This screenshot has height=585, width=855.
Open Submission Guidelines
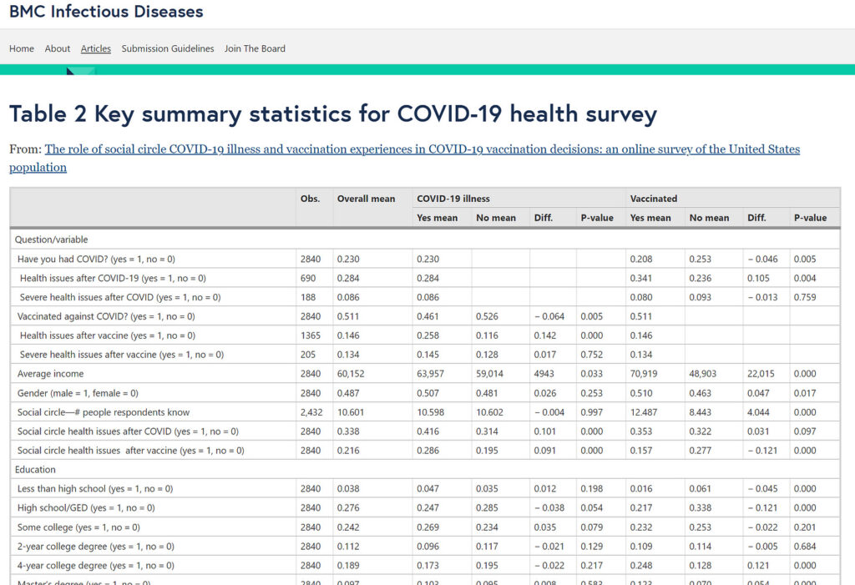pos(168,48)
